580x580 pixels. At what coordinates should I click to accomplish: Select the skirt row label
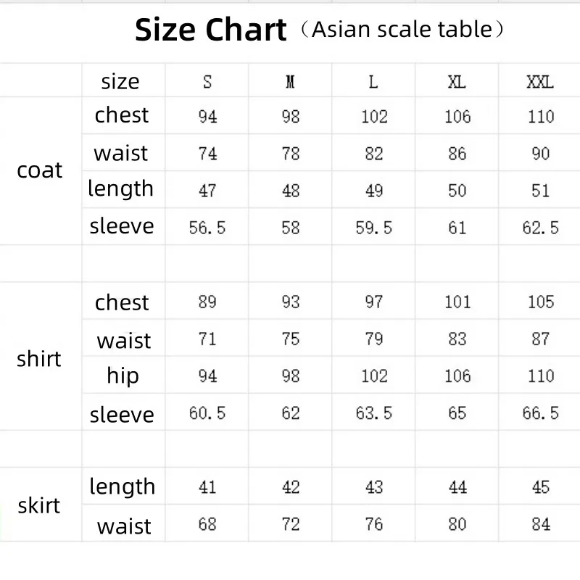[39, 505]
